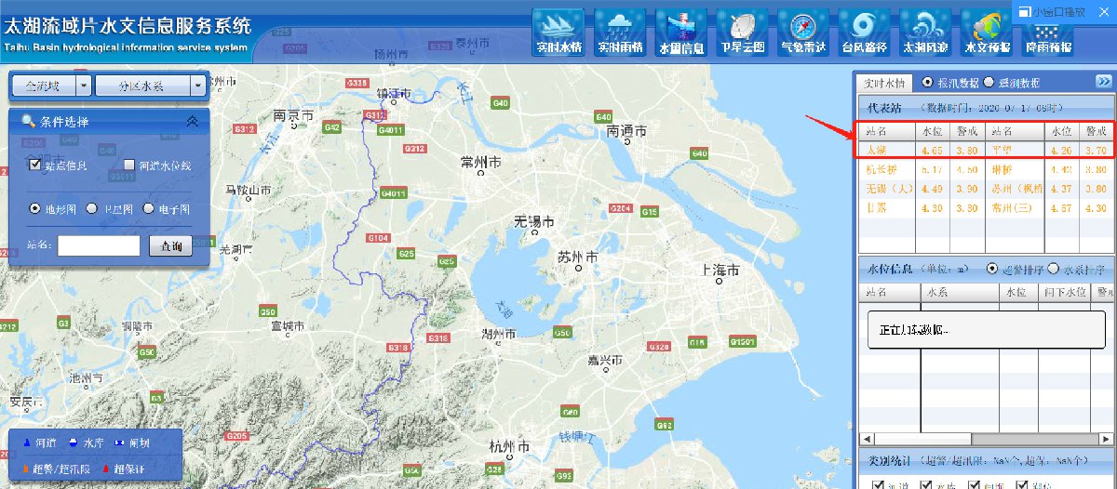Viewport: 1117px width, 489px height.
Task: Toggle the 水库 checkbox in 类别统计
Action: (926, 485)
